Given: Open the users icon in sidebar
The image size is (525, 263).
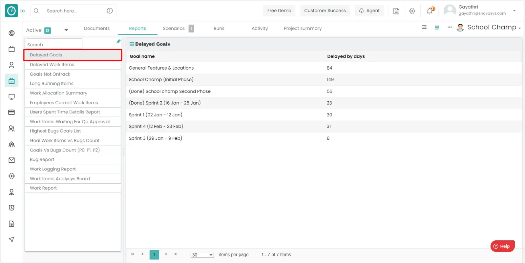Looking at the screenshot, I should [11, 129].
